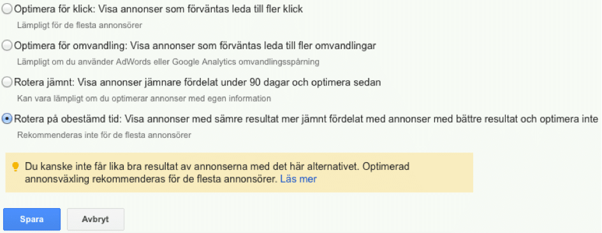Select the 'Optimera för klick' radio button
Screen dimensions: 602x233
[7, 10]
